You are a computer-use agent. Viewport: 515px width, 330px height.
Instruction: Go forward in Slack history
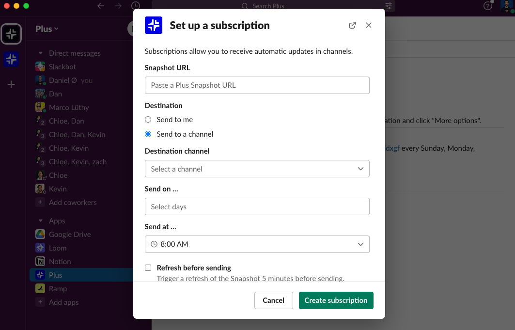tap(118, 6)
